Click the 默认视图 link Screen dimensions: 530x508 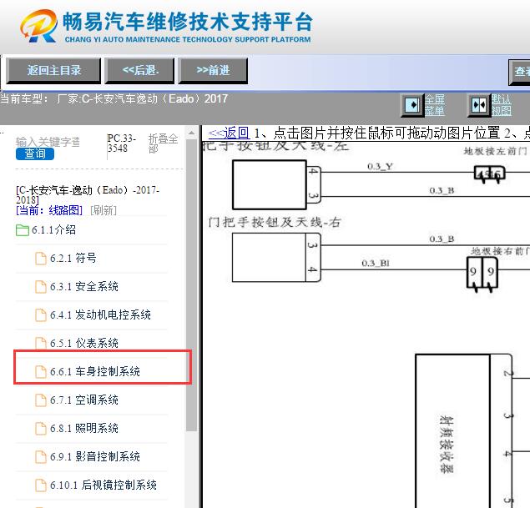tap(502, 105)
